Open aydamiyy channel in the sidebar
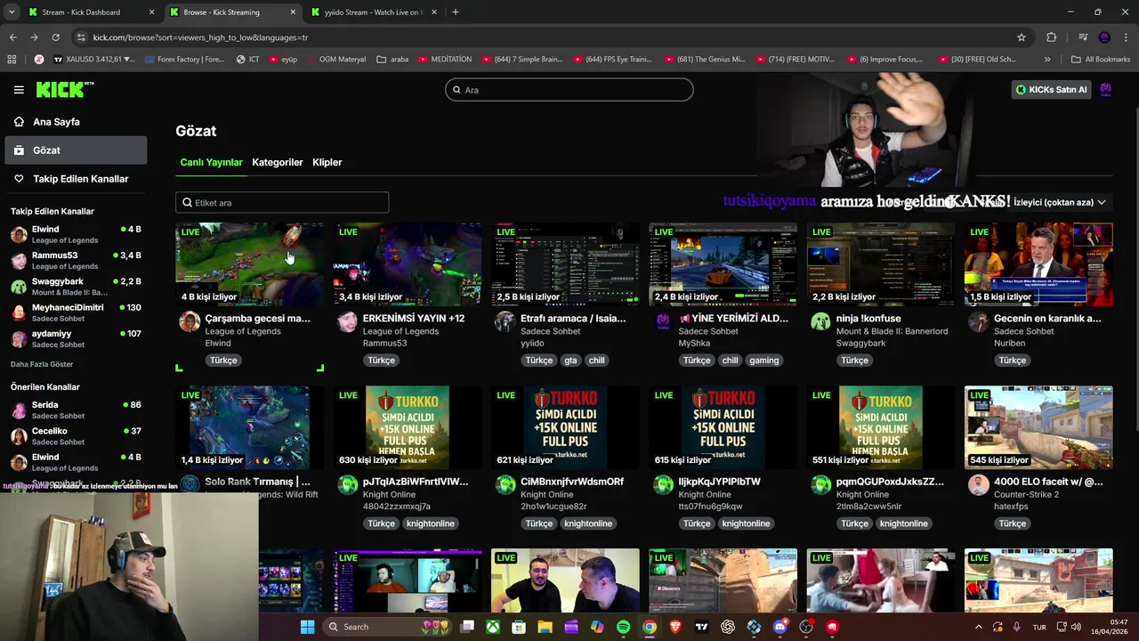 (76, 338)
